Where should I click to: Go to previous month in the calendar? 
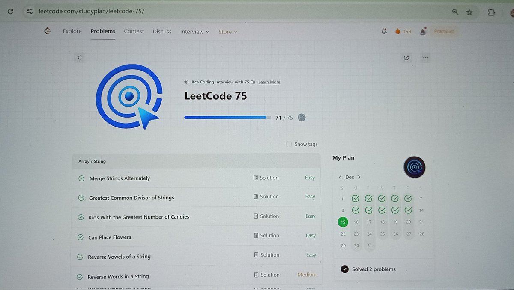click(x=340, y=177)
